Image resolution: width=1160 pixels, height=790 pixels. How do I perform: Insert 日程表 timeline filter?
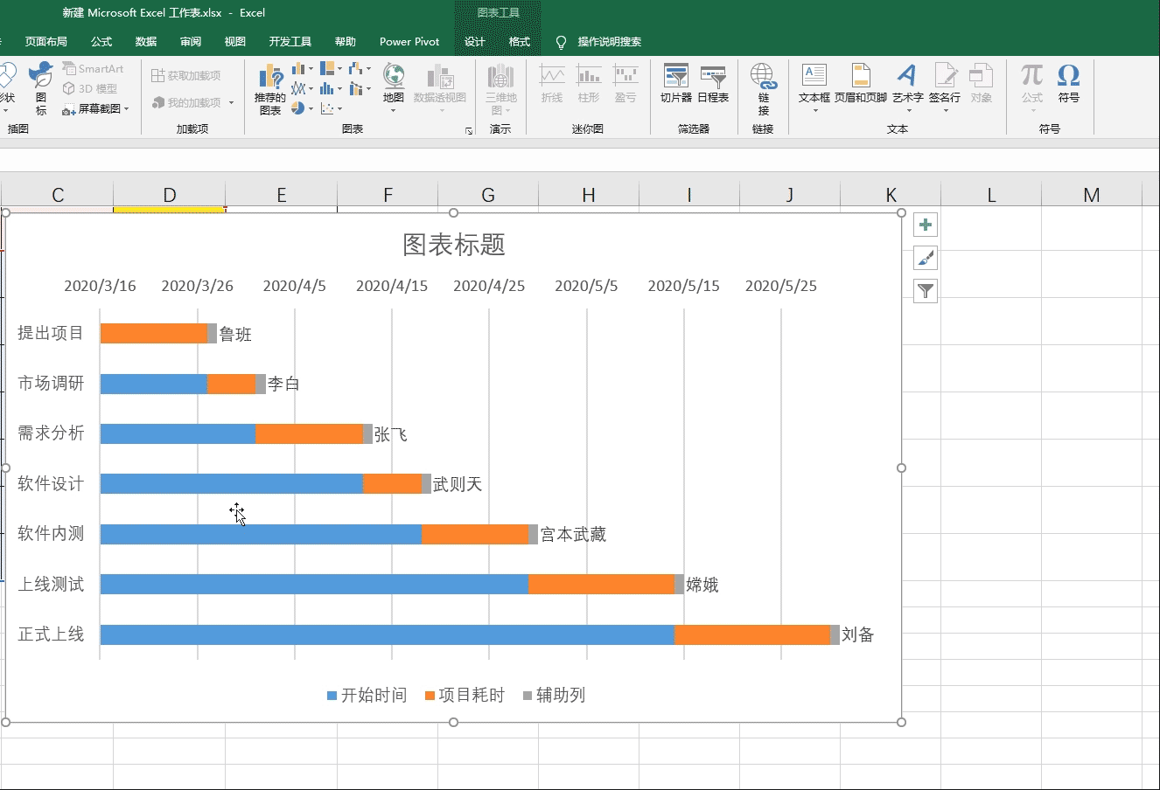coord(713,83)
